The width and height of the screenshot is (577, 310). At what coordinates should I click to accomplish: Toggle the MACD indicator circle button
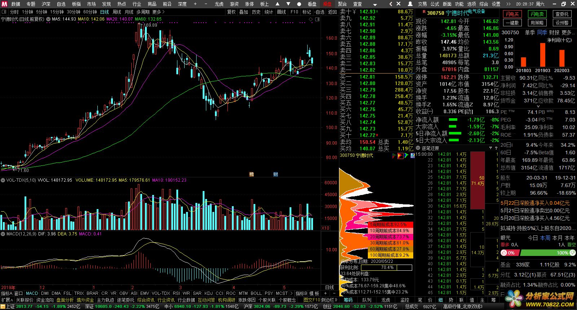[3, 234]
